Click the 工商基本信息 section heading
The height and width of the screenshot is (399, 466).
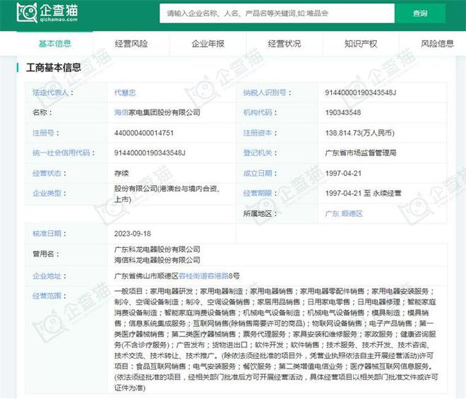54,68
